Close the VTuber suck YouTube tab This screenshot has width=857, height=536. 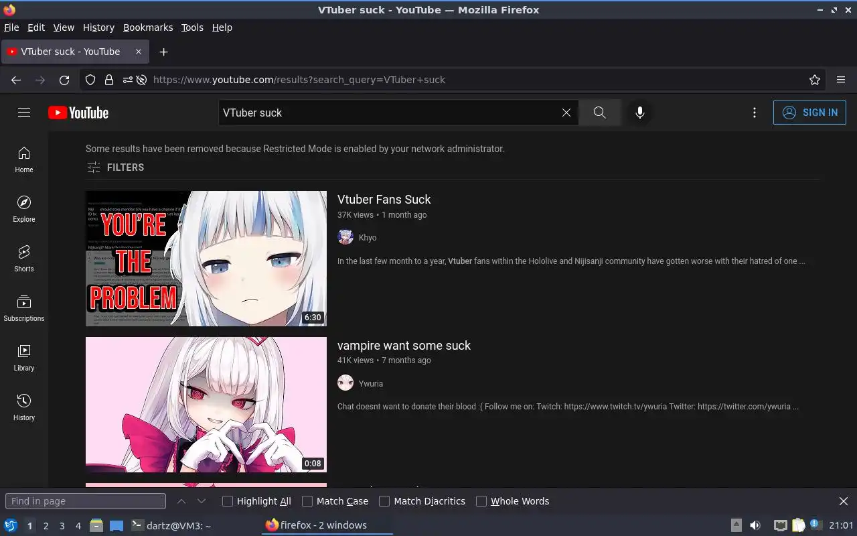pyautogui.click(x=139, y=52)
